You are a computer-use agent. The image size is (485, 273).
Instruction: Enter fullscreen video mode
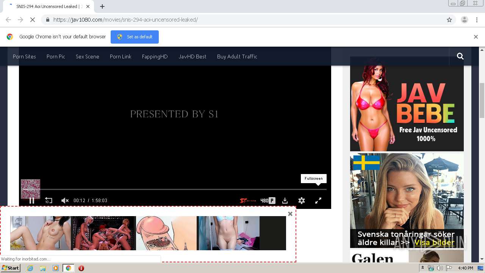point(318,201)
